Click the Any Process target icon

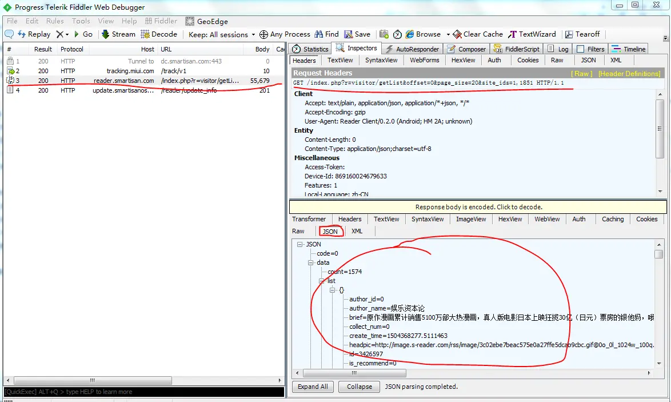pos(263,35)
